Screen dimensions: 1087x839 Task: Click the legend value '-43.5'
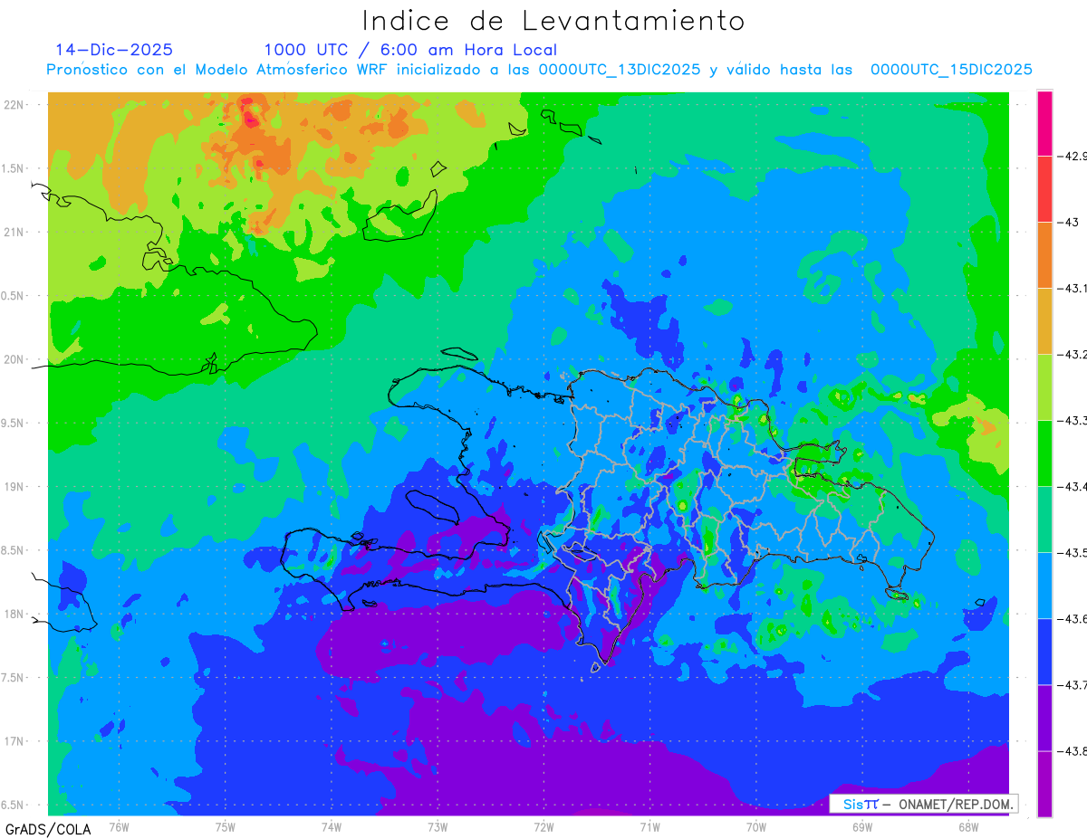coord(1073,552)
